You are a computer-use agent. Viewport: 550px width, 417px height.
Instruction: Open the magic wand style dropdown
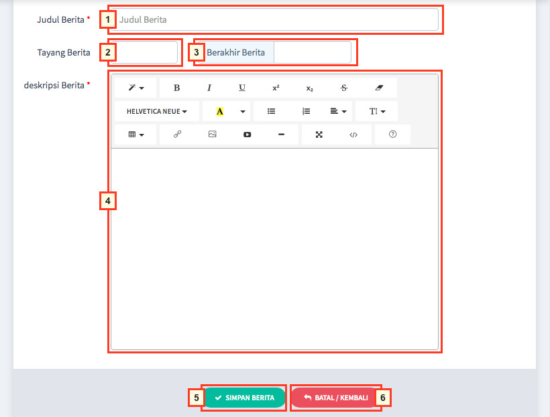[135, 88]
